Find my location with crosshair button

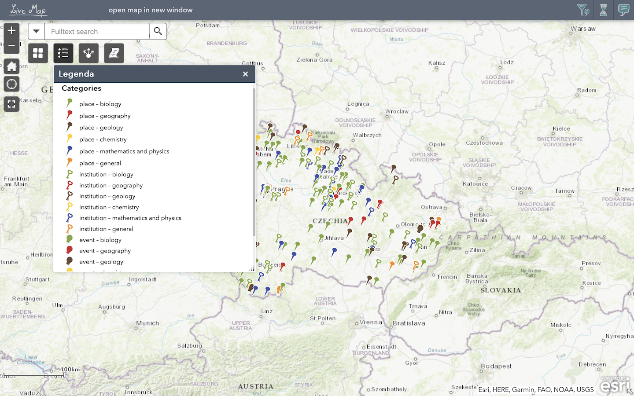tap(11, 84)
